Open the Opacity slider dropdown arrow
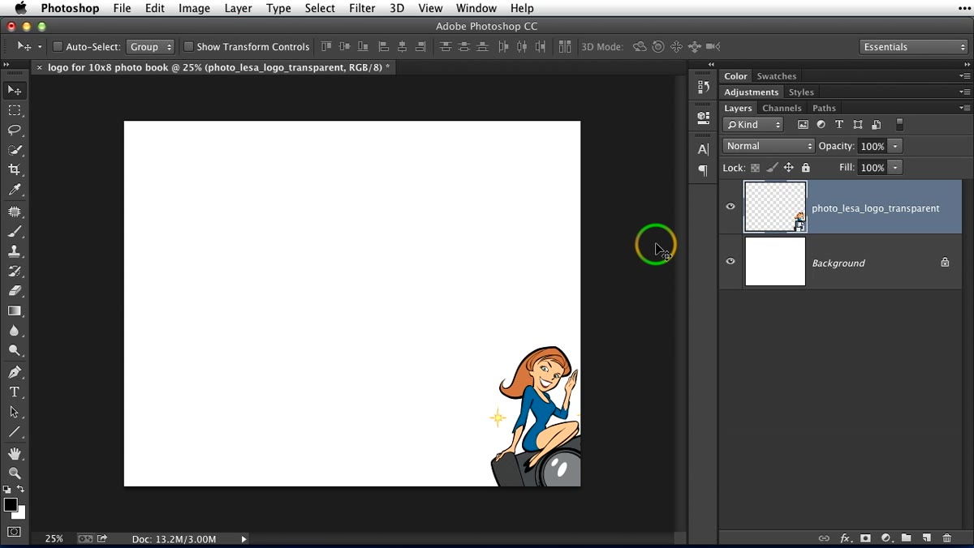Viewport: 974px width, 548px height. coord(895,146)
